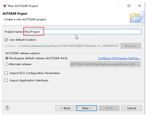Click the red bull application logo icon

[5, 6]
